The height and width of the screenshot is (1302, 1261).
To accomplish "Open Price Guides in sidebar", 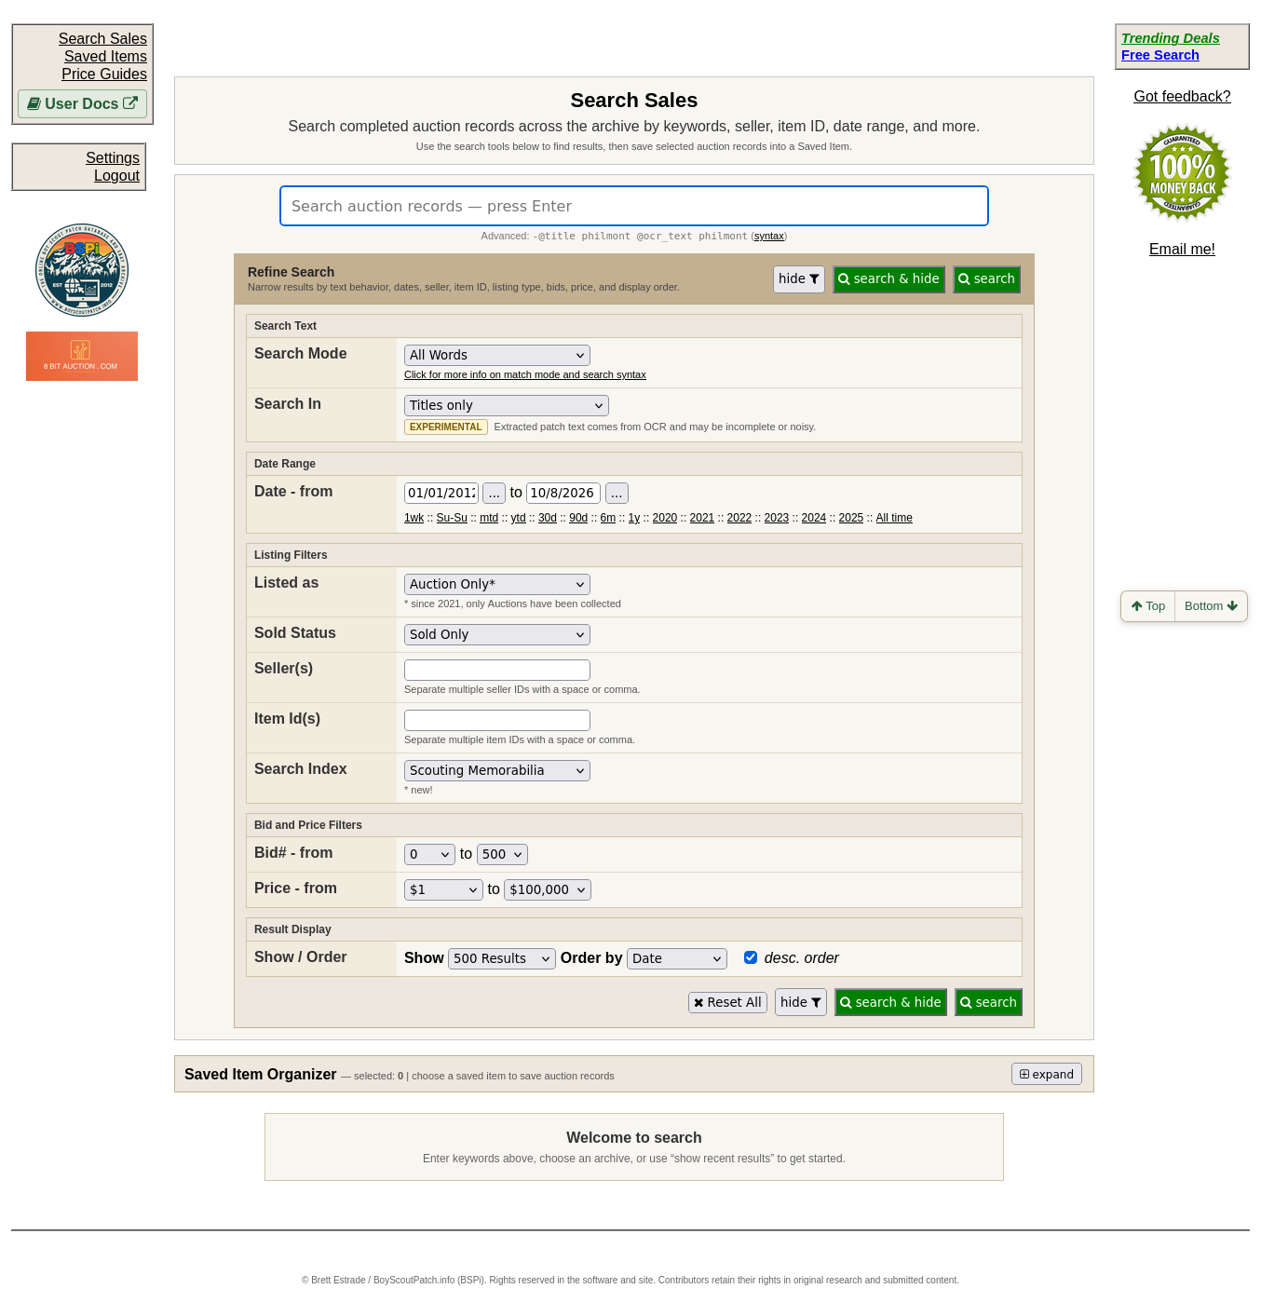I will 104,74.
